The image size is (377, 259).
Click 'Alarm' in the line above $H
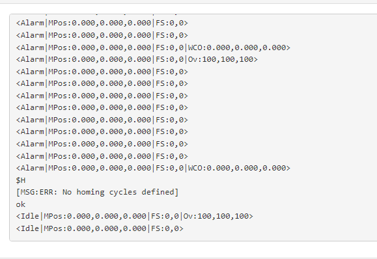(32, 168)
